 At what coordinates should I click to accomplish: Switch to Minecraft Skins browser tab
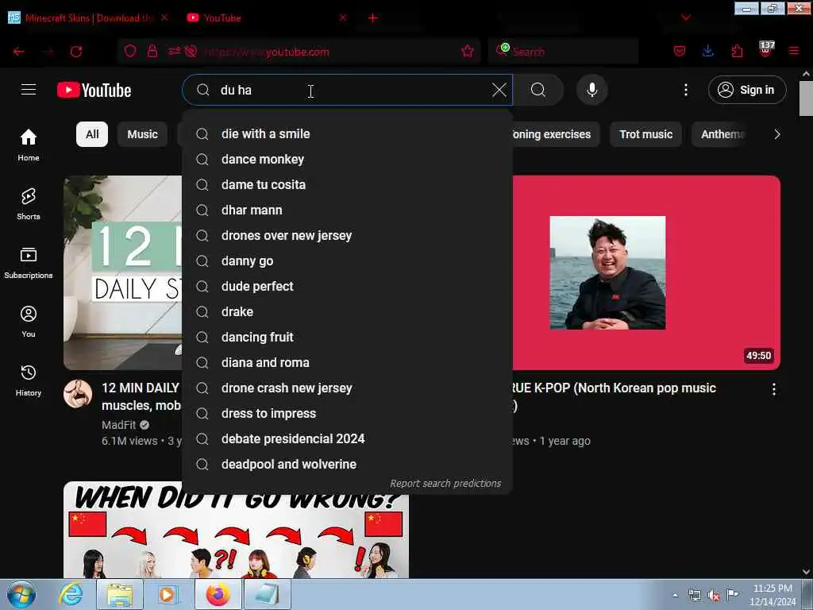pos(88,17)
